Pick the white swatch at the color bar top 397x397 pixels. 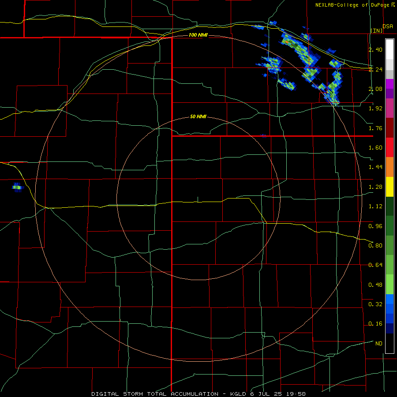tap(390, 49)
